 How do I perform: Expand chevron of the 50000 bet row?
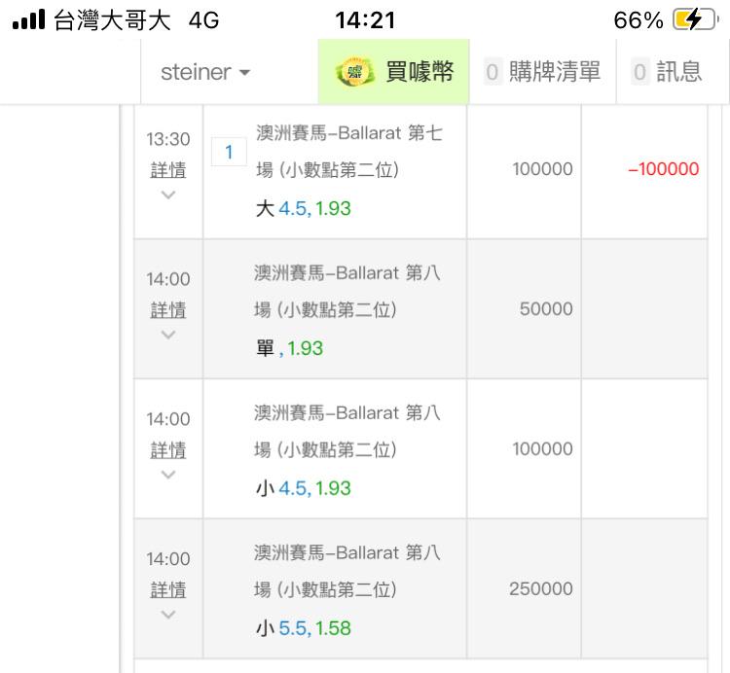[168, 335]
